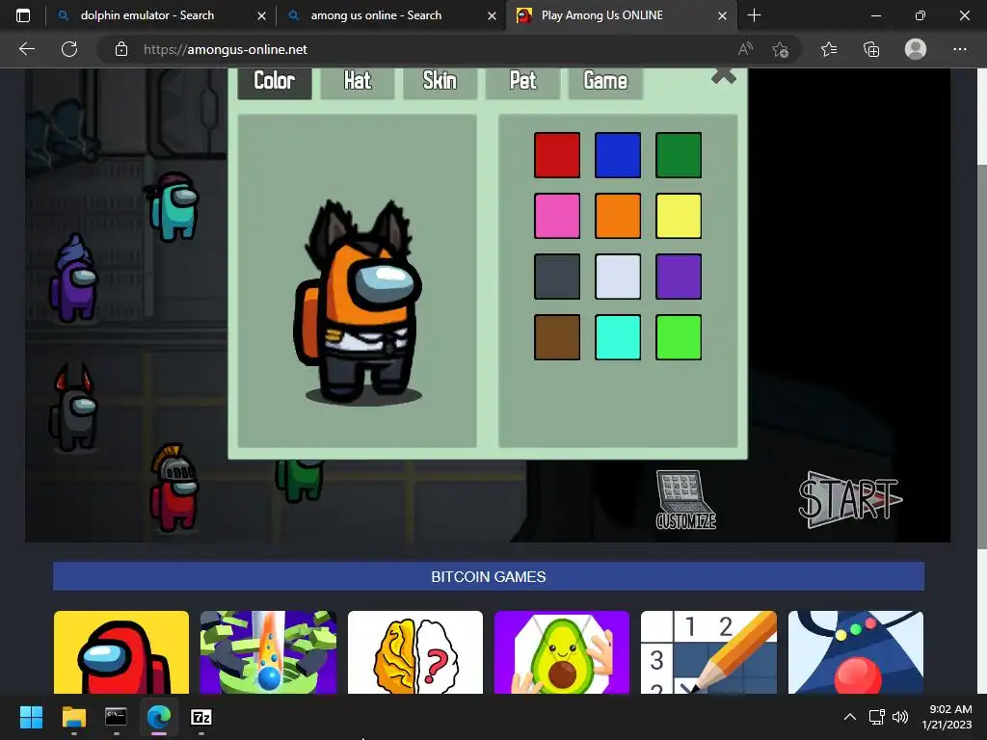Add this page to favorites
The width and height of the screenshot is (987, 740).
(x=781, y=49)
